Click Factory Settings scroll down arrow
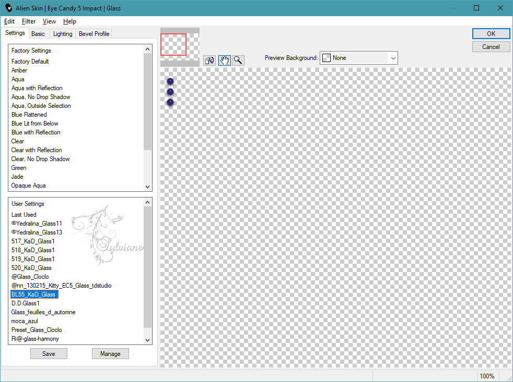 coord(147,187)
